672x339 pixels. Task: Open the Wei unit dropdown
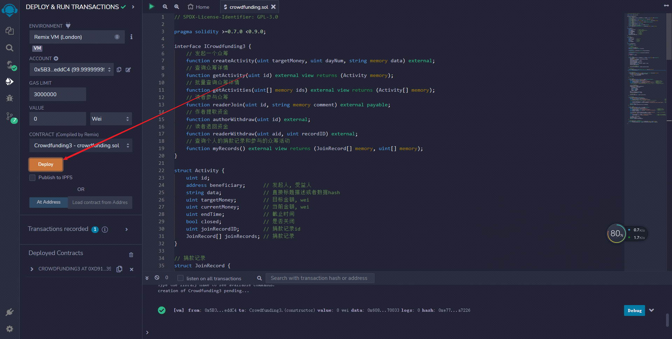[111, 119]
